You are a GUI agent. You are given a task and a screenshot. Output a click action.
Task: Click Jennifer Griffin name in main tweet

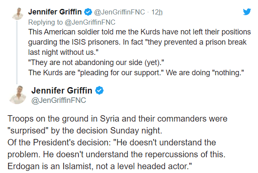pos(62,91)
